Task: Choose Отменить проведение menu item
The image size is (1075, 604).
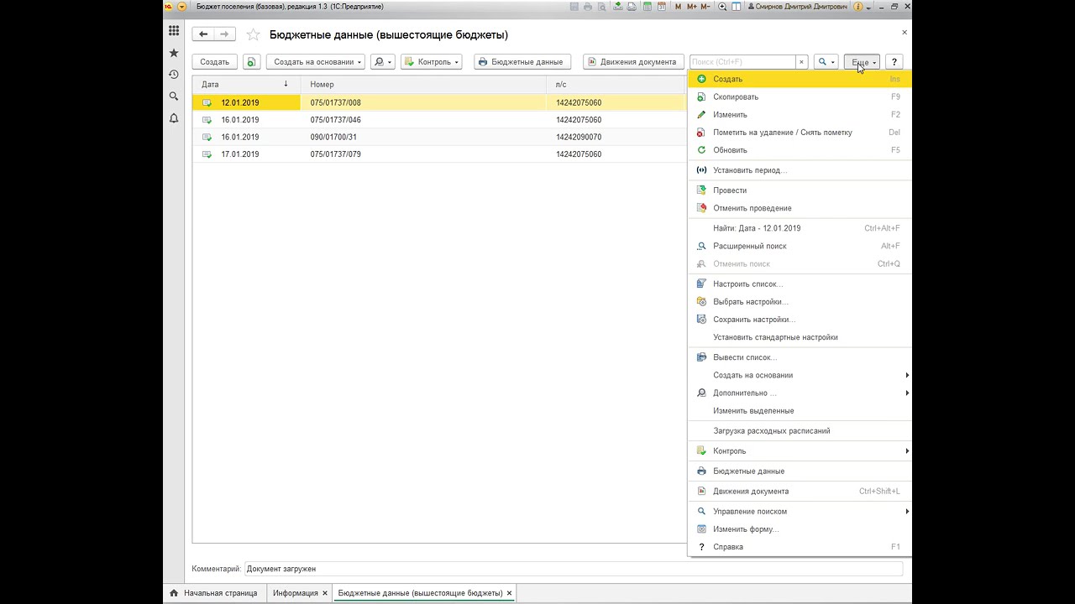Action: (799, 208)
